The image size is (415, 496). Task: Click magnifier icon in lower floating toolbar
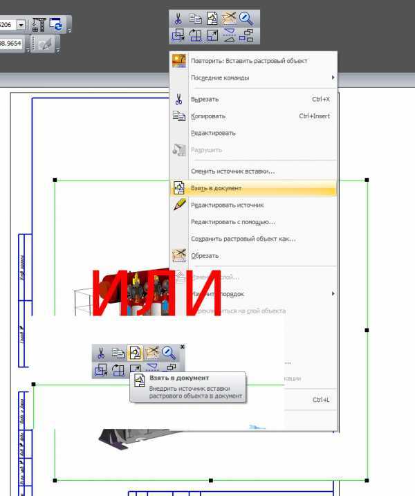169,353
